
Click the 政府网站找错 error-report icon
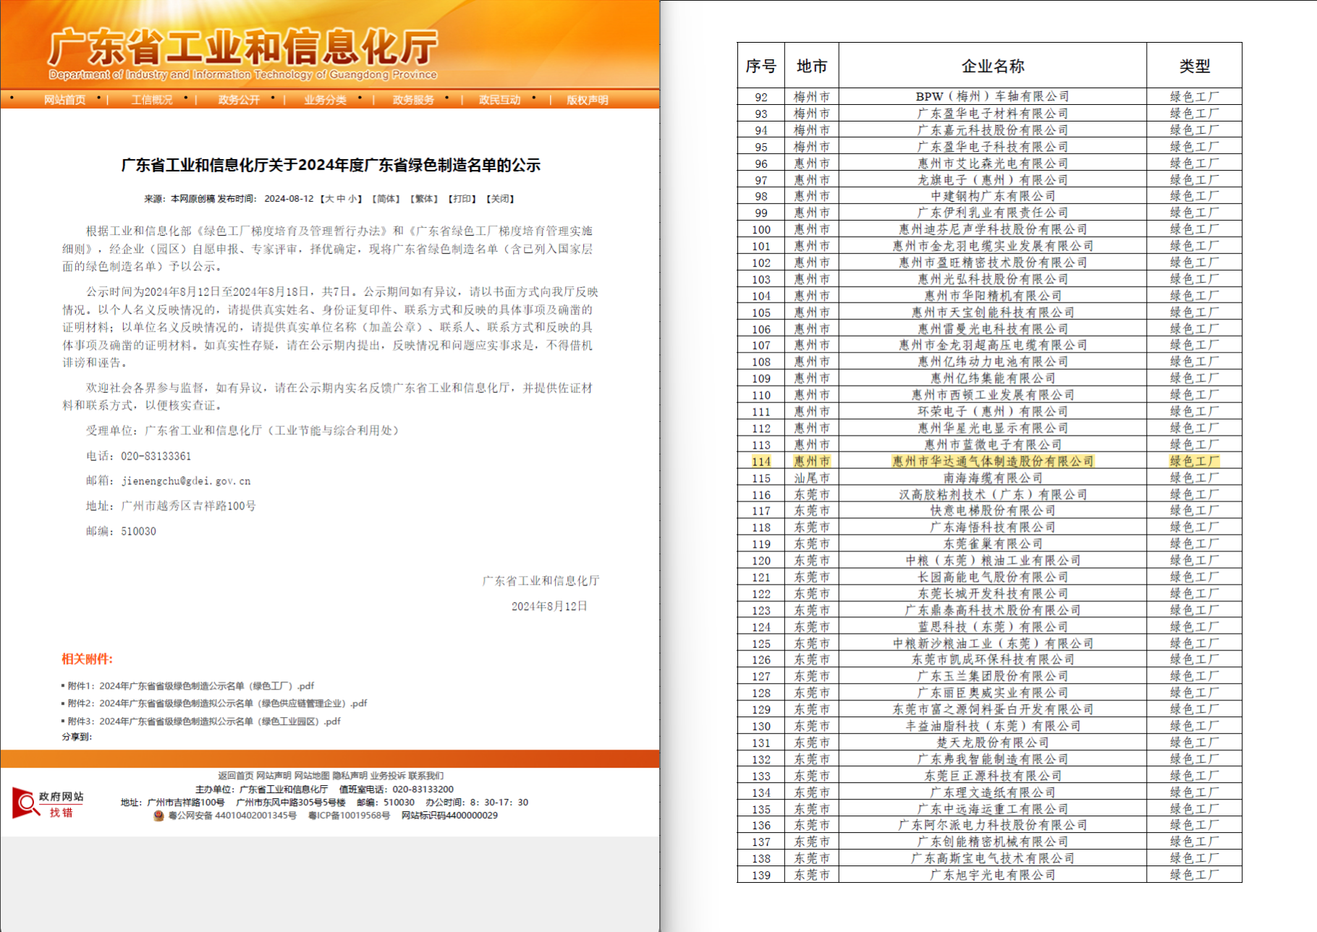coord(48,803)
